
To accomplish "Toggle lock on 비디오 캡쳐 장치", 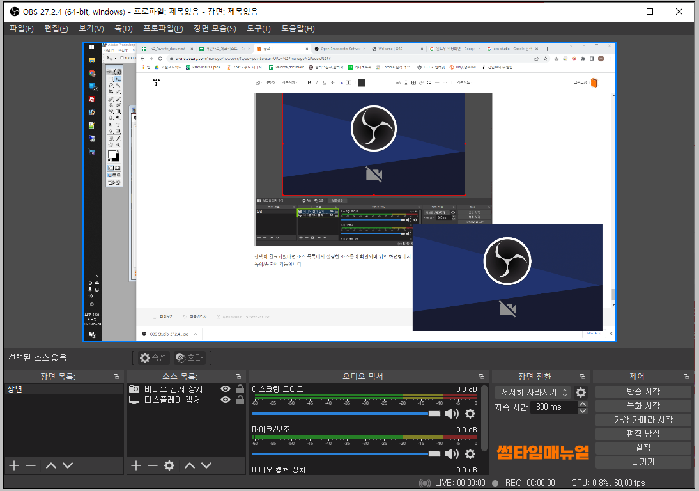I will point(240,389).
